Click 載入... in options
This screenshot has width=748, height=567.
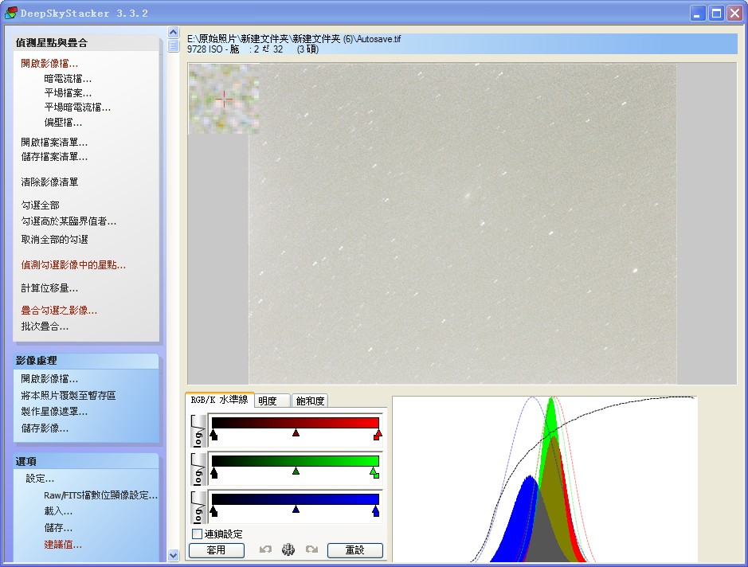click(x=58, y=511)
